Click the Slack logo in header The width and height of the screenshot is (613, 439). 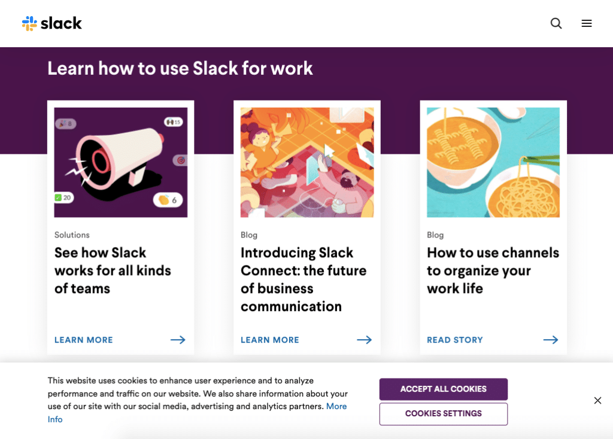pyautogui.click(x=52, y=23)
